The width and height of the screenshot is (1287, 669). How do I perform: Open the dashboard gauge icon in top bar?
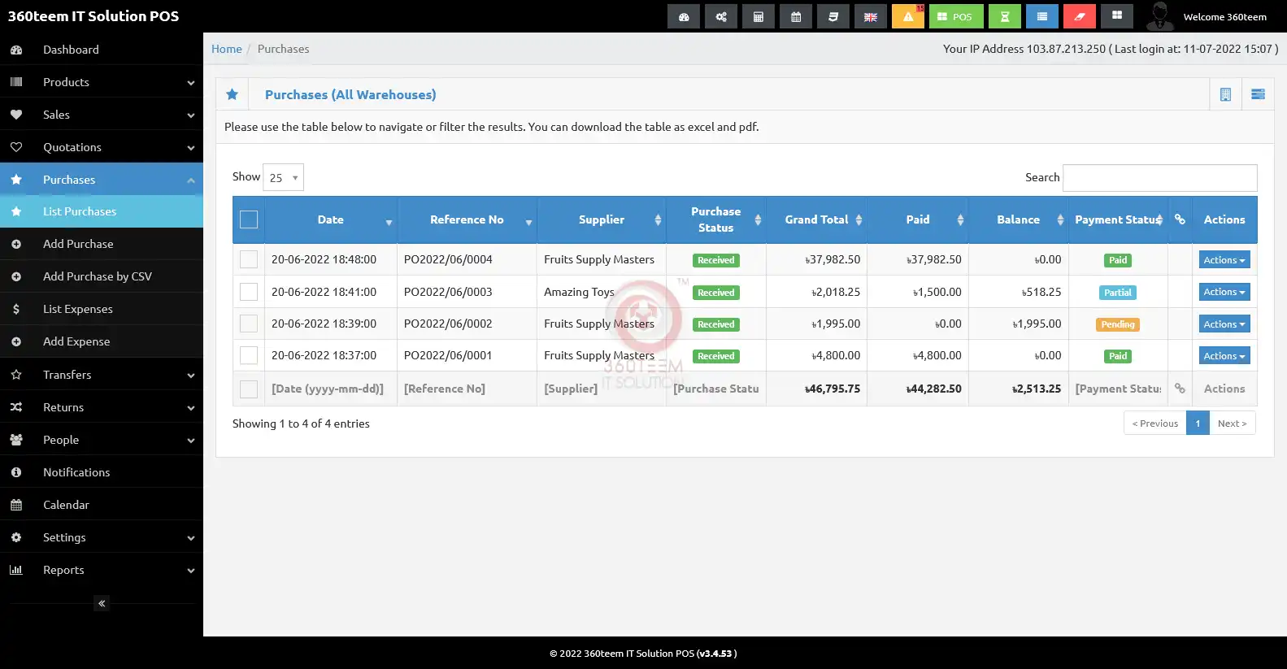684,16
